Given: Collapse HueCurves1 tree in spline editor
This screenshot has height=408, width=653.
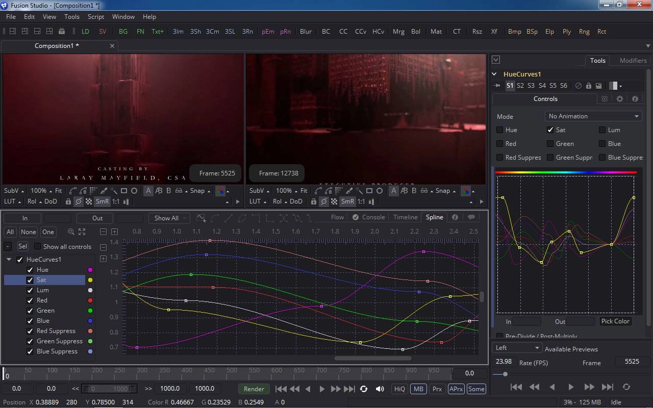Looking at the screenshot, I should pyautogui.click(x=9, y=259).
